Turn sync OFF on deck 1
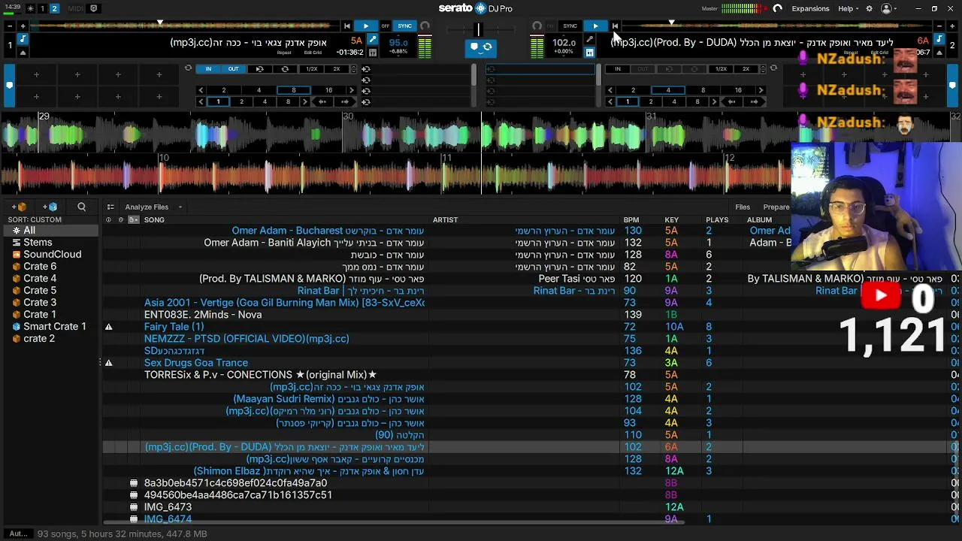 click(x=386, y=26)
